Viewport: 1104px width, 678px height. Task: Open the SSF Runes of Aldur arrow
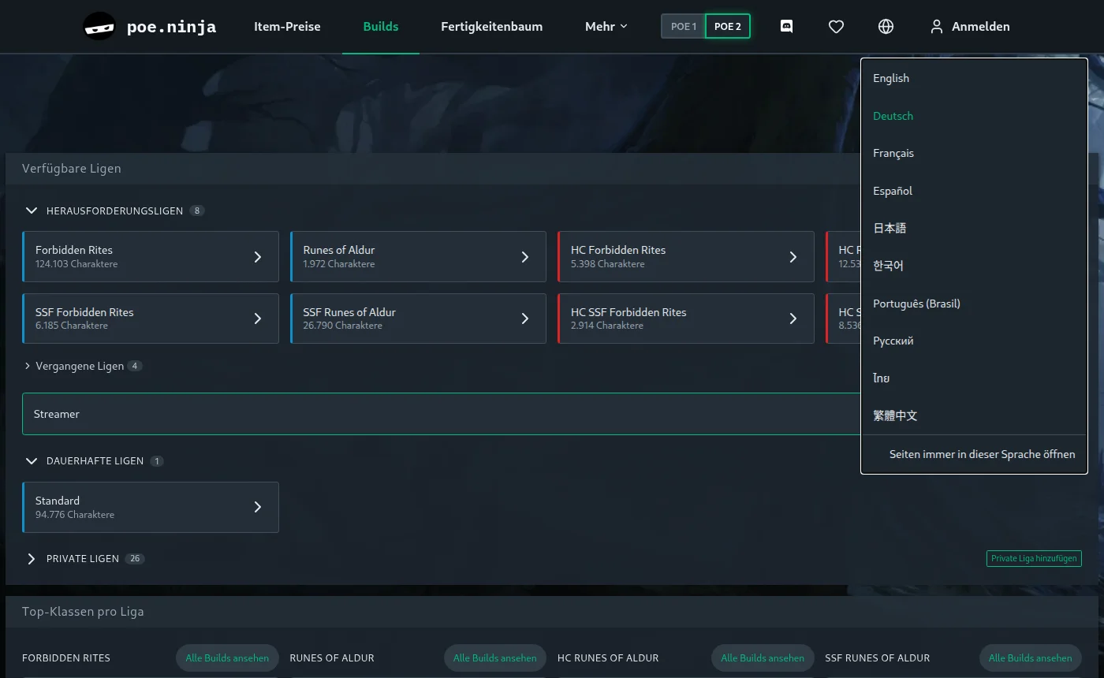525,319
